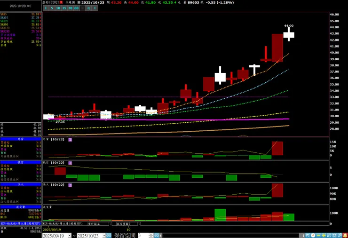This screenshot has height=238, width=348.
Task: Click the tall green volume bar
Action: coord(220,214)
